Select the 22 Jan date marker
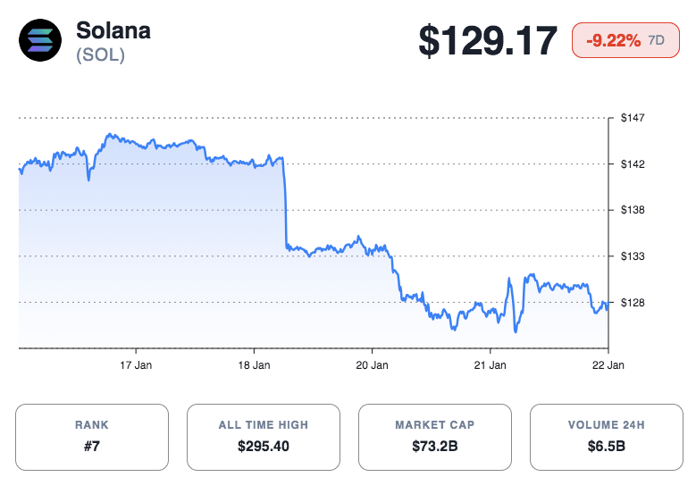This screenshot has height=477, width=696. [x=608, y=364]
